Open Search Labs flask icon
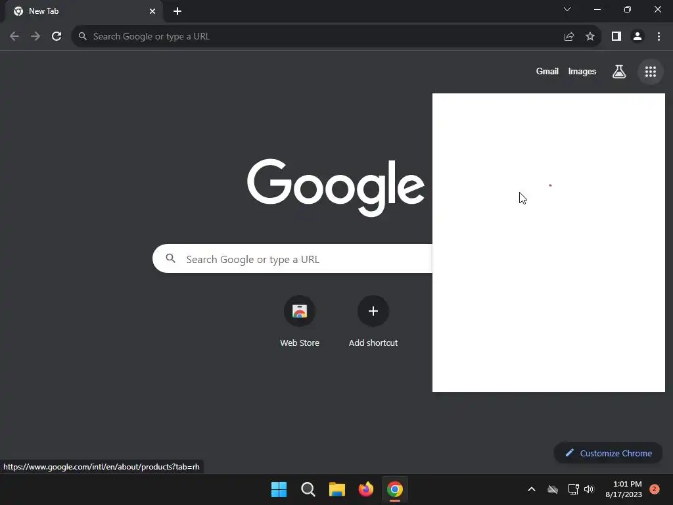This screenshot has width=673, height=505. (618, 72)
